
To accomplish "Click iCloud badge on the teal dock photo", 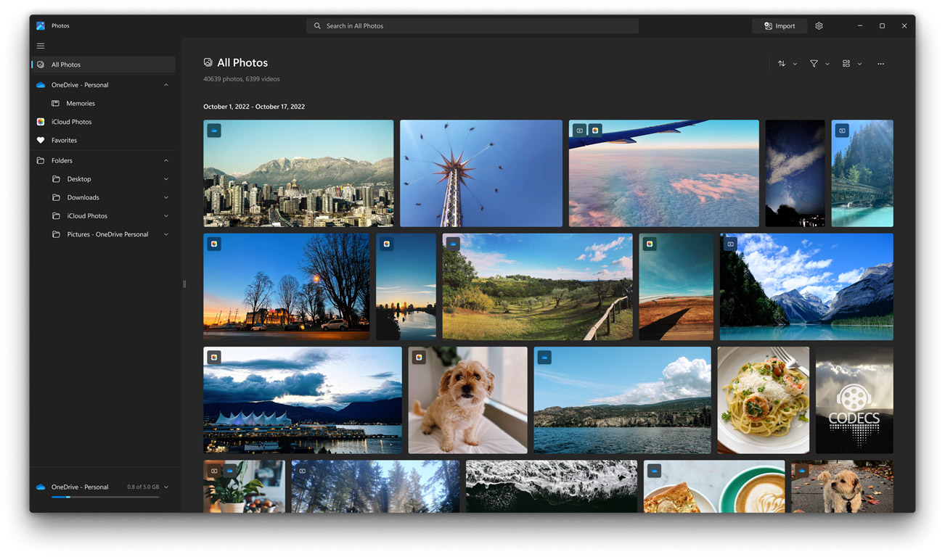I will (650, 244).
